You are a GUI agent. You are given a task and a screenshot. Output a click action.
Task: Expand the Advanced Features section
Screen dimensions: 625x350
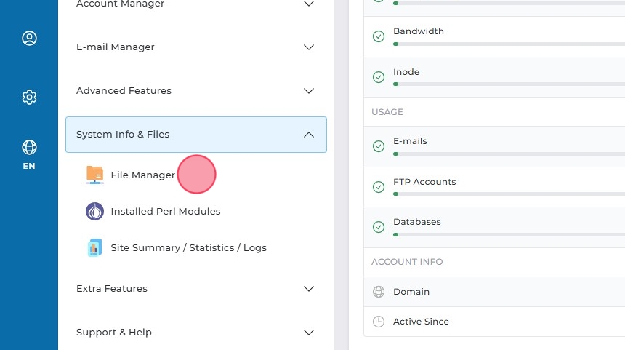tap(195, 91)
